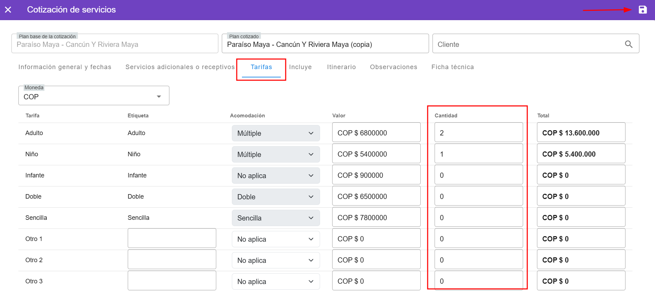The height and width of the screenshot is (291, 655).
Task: Switch to Observaciones tab
Action: pyautogui.click(x=393, y=67)
